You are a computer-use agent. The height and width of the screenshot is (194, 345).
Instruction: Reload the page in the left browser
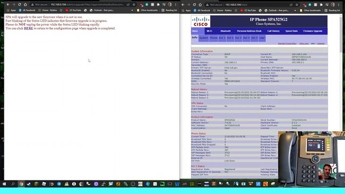(19, 5)
